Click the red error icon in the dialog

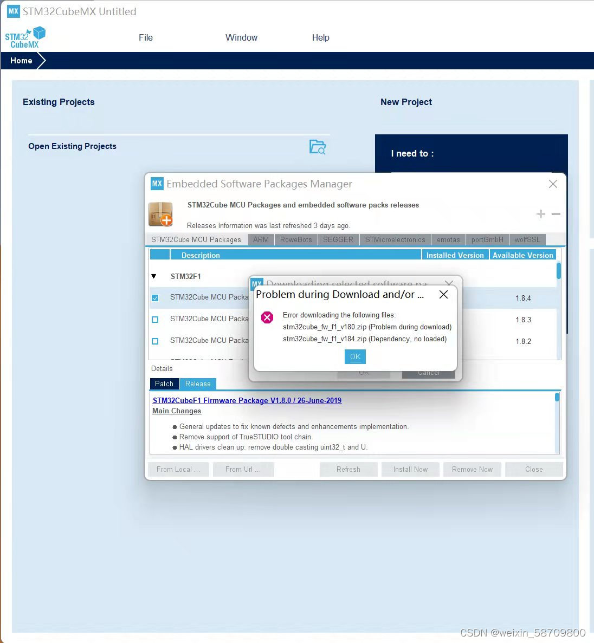coord(267,317)
